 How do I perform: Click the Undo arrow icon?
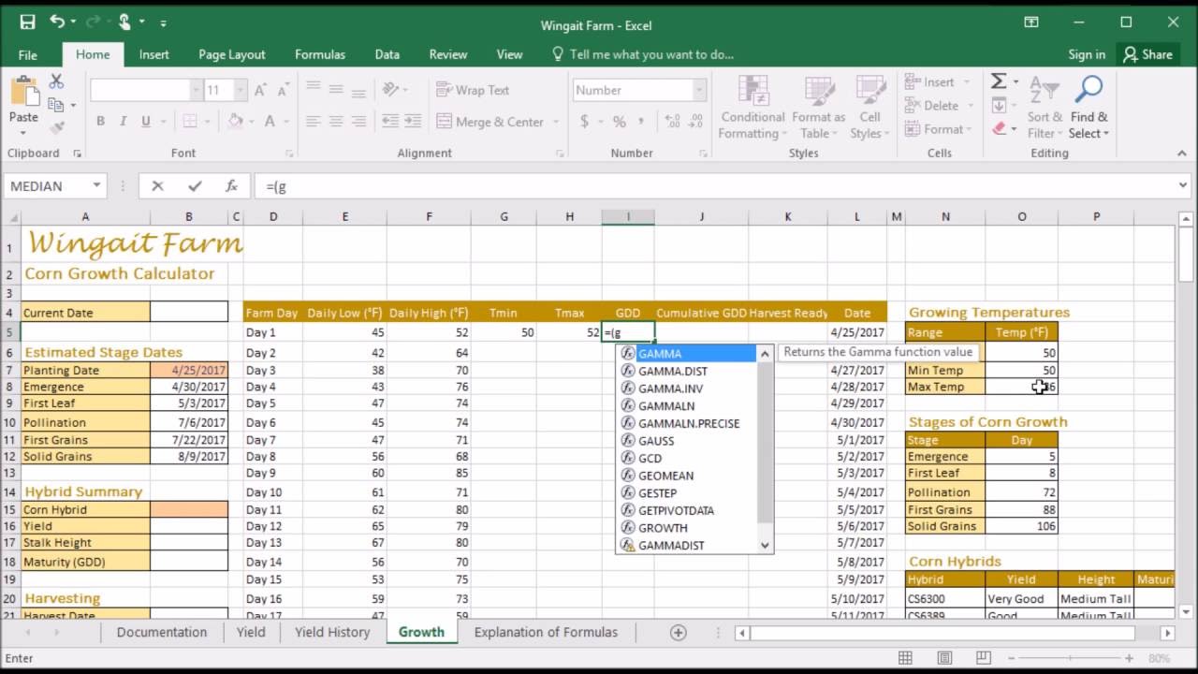pyautogui.click(x=58, y=22)
